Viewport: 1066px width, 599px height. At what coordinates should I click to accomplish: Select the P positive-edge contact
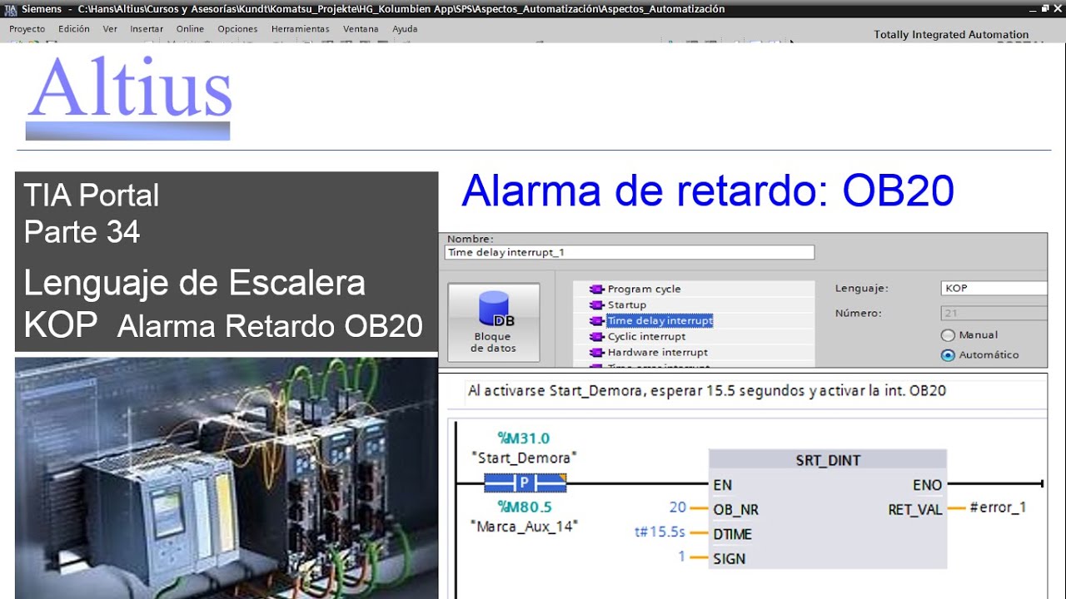point(525,483)
